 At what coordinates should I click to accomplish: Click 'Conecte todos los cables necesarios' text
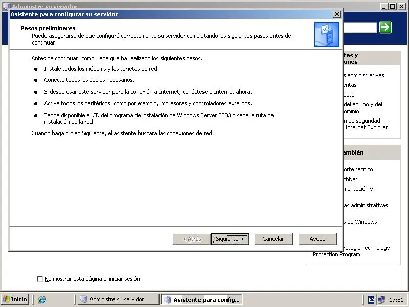(x=89, y=80)
